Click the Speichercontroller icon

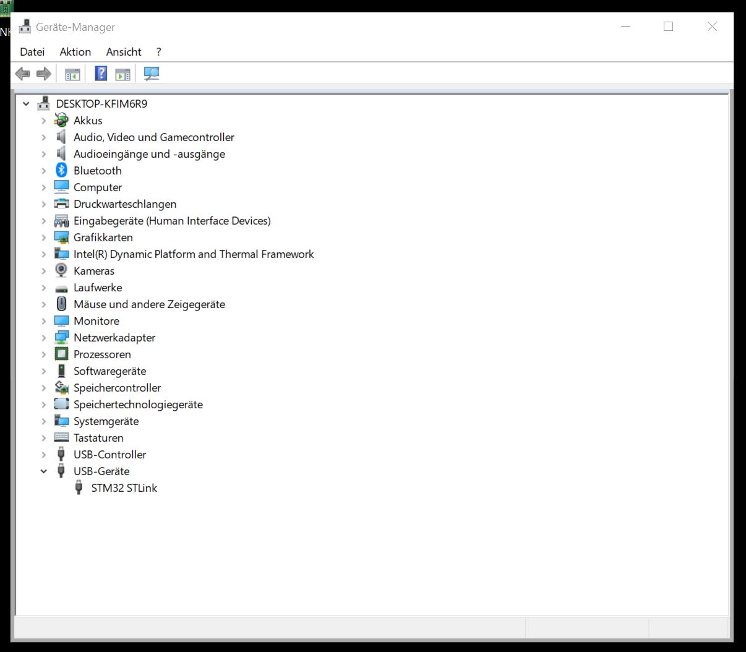pos(61,388)
